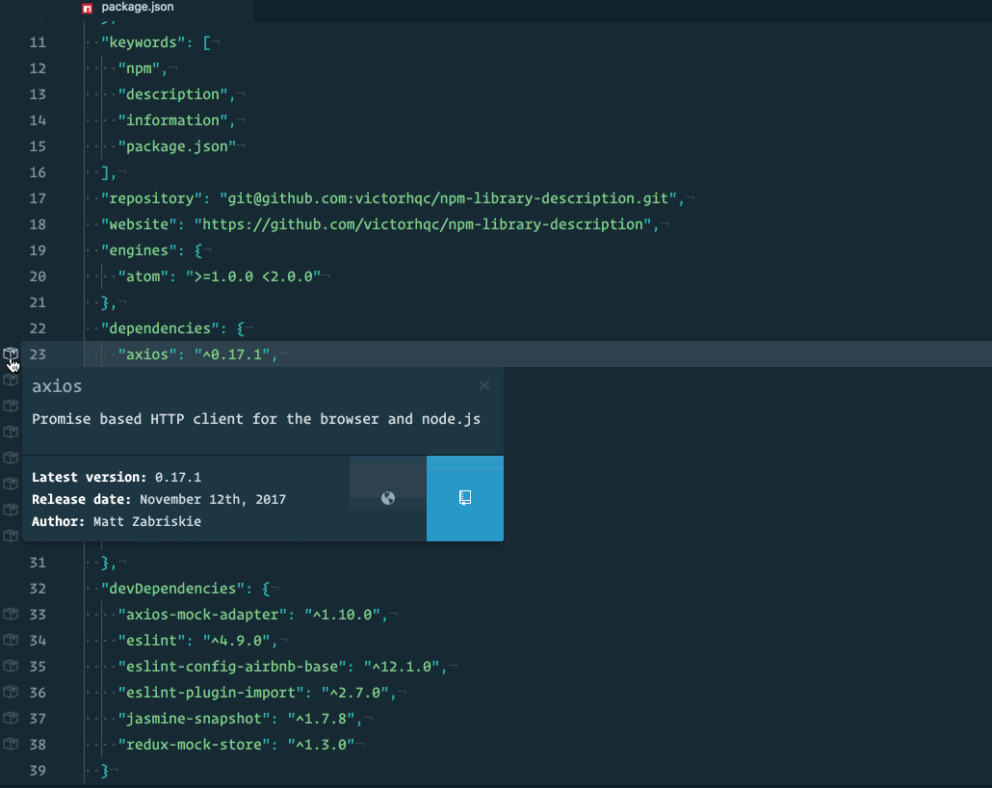This screenshot has width=992, height=788.
Task: Click the package icon next to axios-mock-adapter line
Action: pos(11,614)
